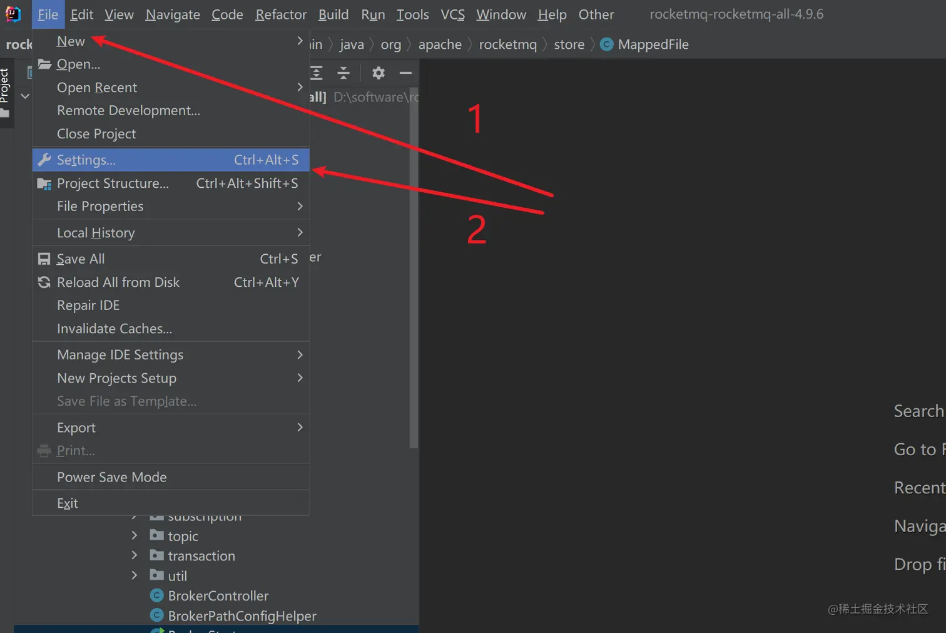Open the Edit menu

82,14
